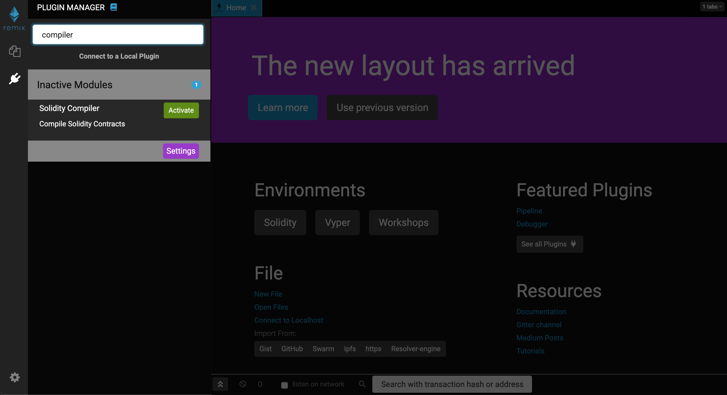Viewport: 727px width, 395px height.
Task: Click the pending transactions count 0
Action: click(260, 384)
